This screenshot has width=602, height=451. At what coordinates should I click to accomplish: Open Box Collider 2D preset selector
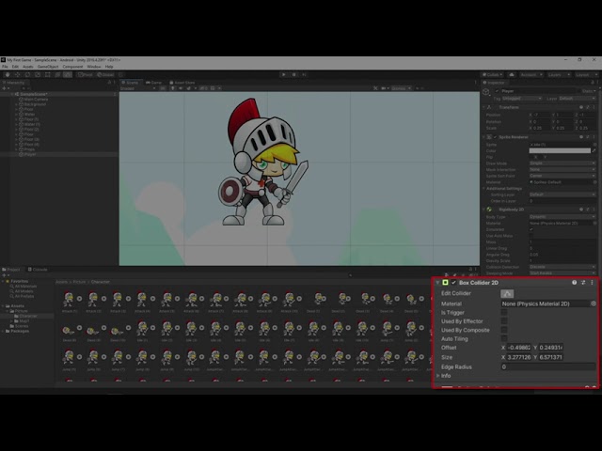[x=583, y=282]
